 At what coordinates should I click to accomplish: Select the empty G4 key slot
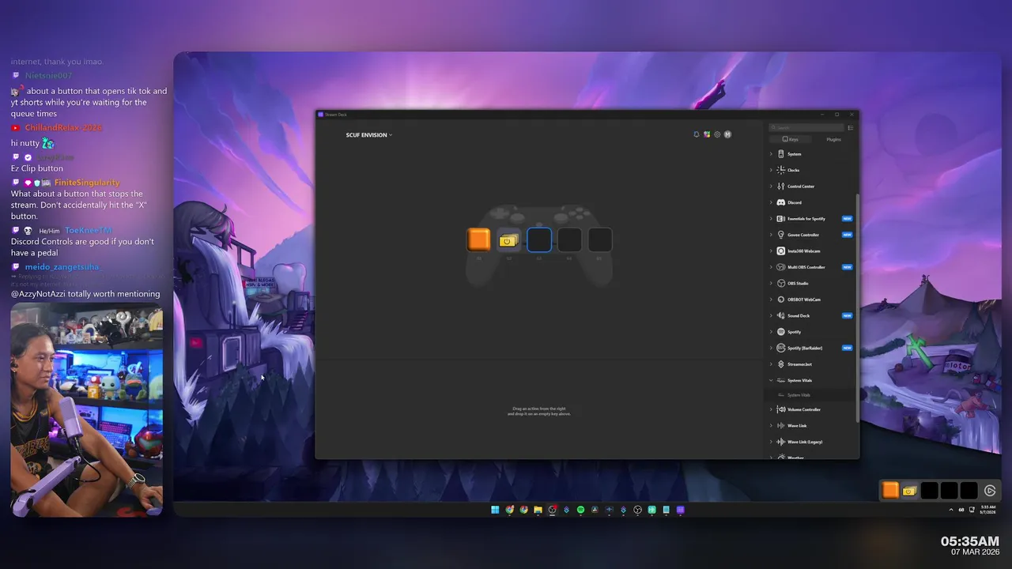click(569, 239)
